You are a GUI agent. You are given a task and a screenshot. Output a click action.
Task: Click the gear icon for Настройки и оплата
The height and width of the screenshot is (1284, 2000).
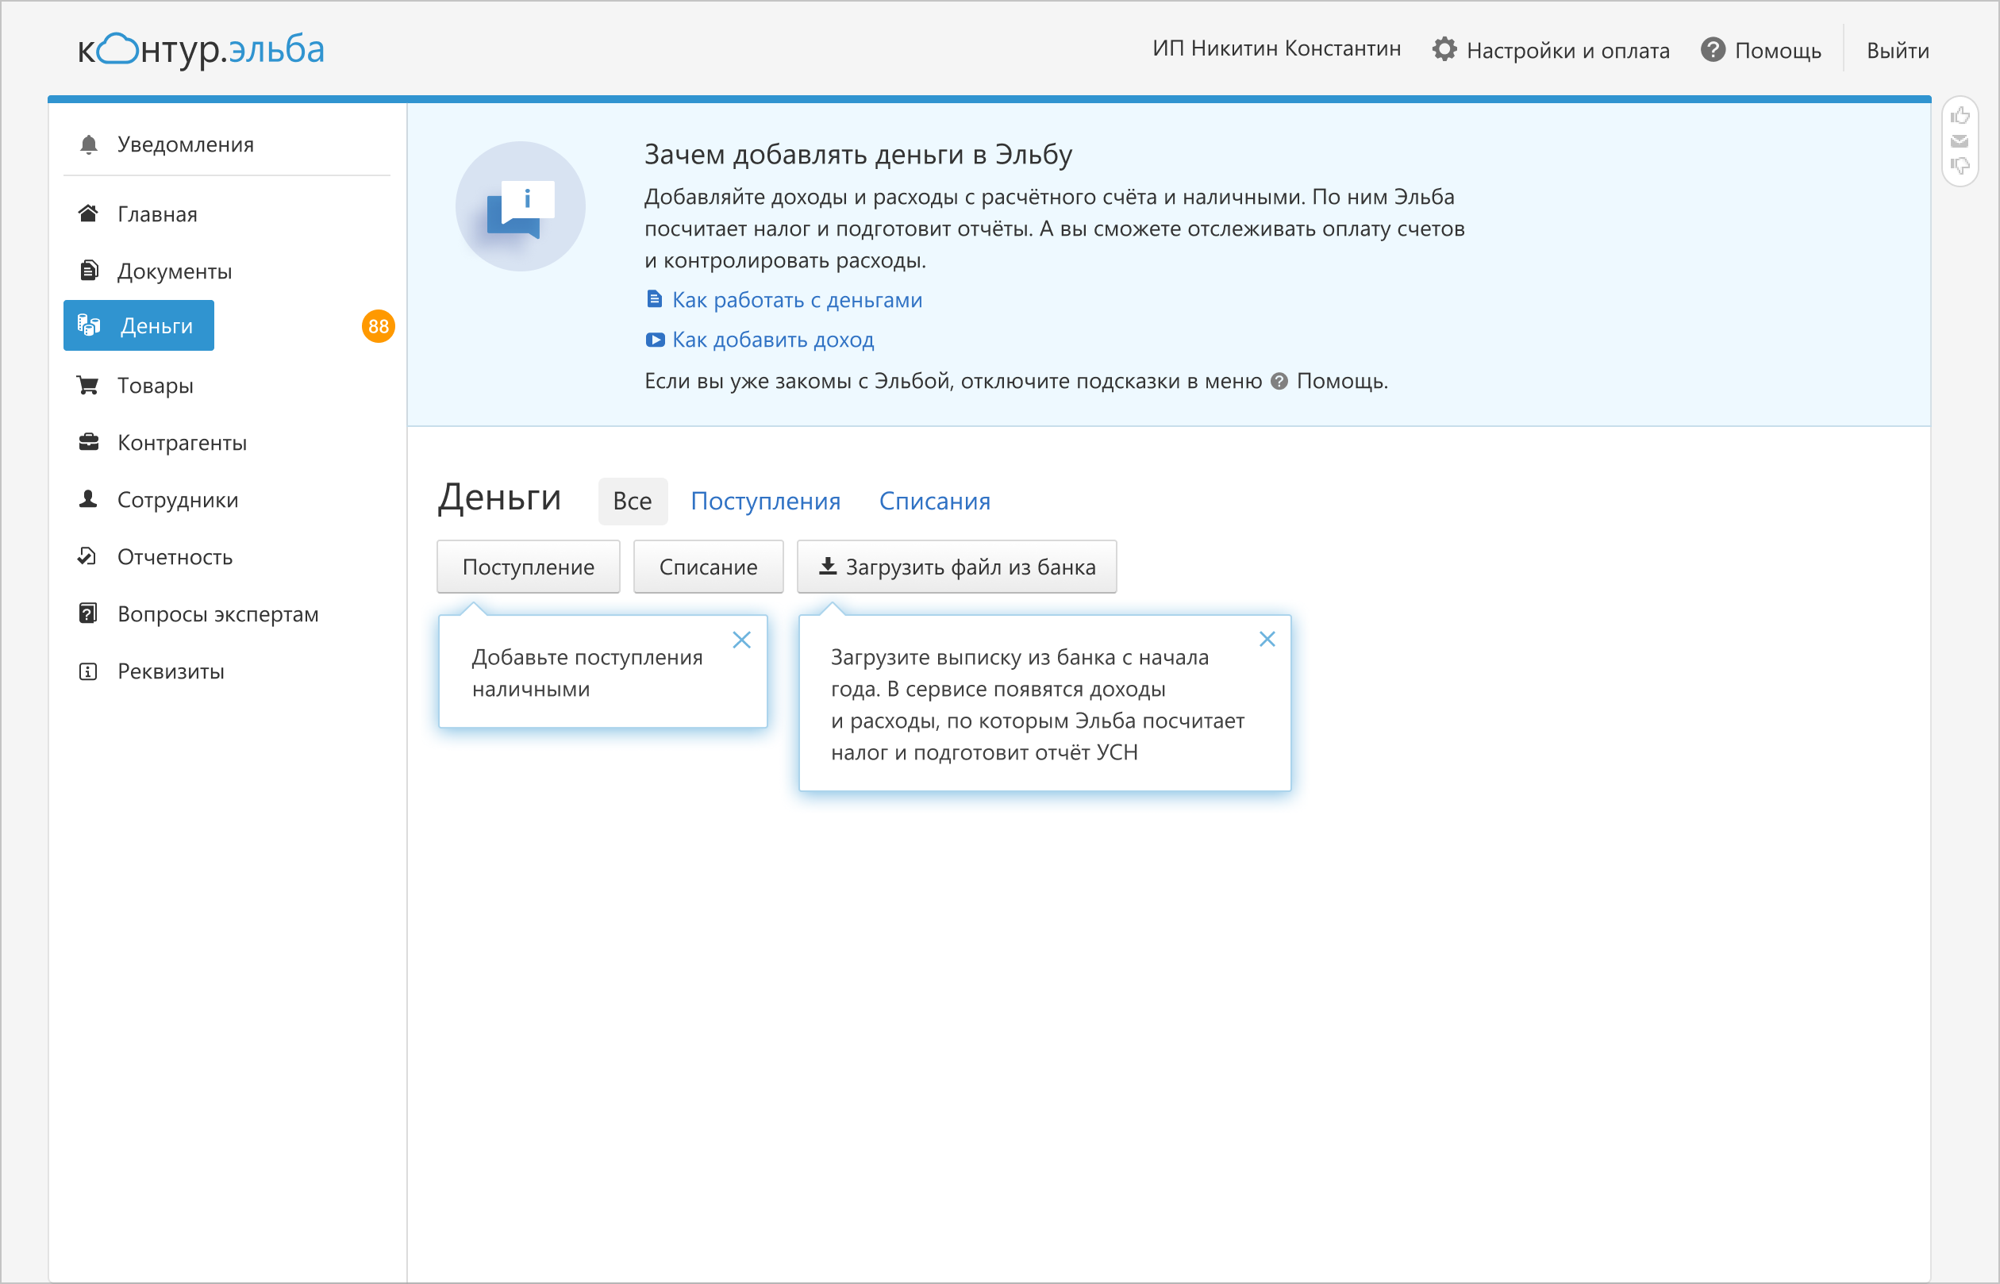[1444, 49]
